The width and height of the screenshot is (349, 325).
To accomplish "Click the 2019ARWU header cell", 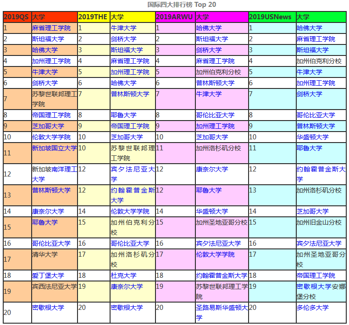I will pos(175,17).
